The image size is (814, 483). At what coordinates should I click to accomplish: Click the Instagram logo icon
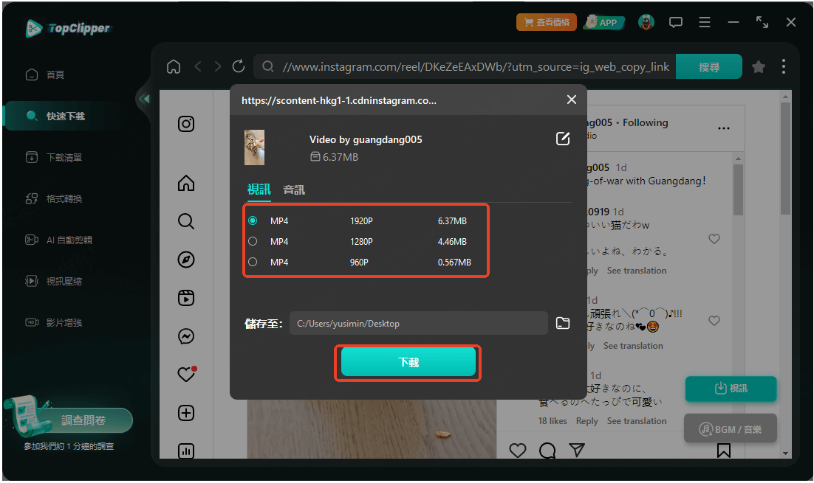tap(186, 124)
